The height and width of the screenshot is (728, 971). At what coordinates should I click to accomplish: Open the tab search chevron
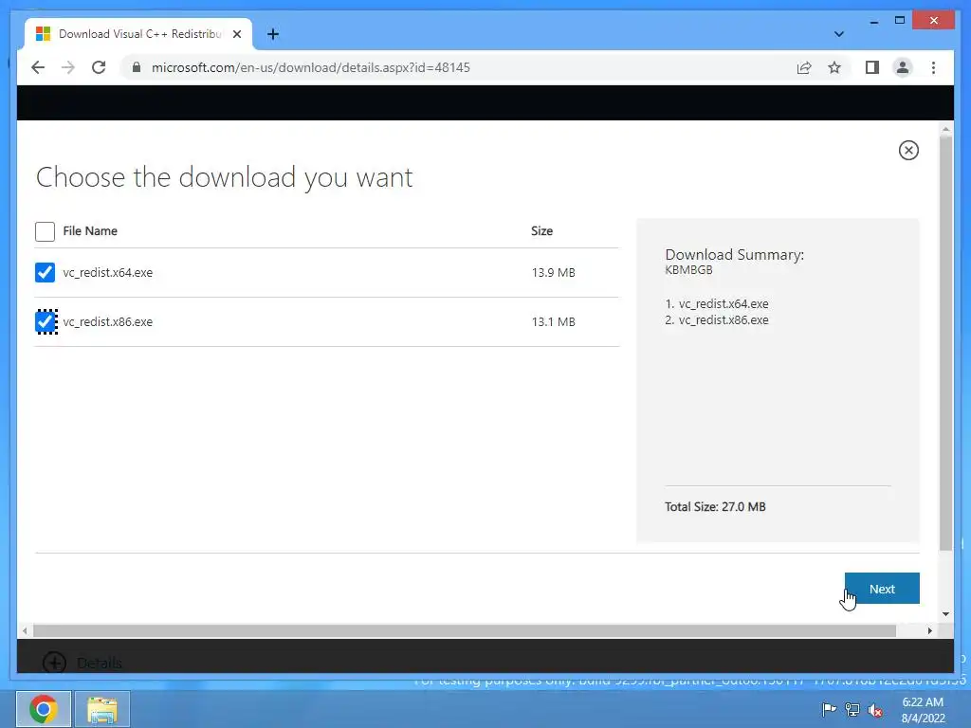839,34
